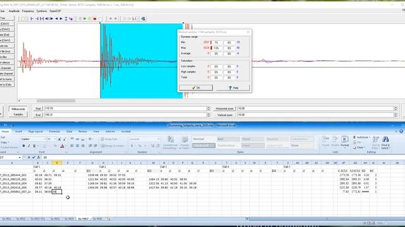Switch to Excel Insert ribbon tab
The height and width of the screenshot is (227, 405).
pos(18,132)
